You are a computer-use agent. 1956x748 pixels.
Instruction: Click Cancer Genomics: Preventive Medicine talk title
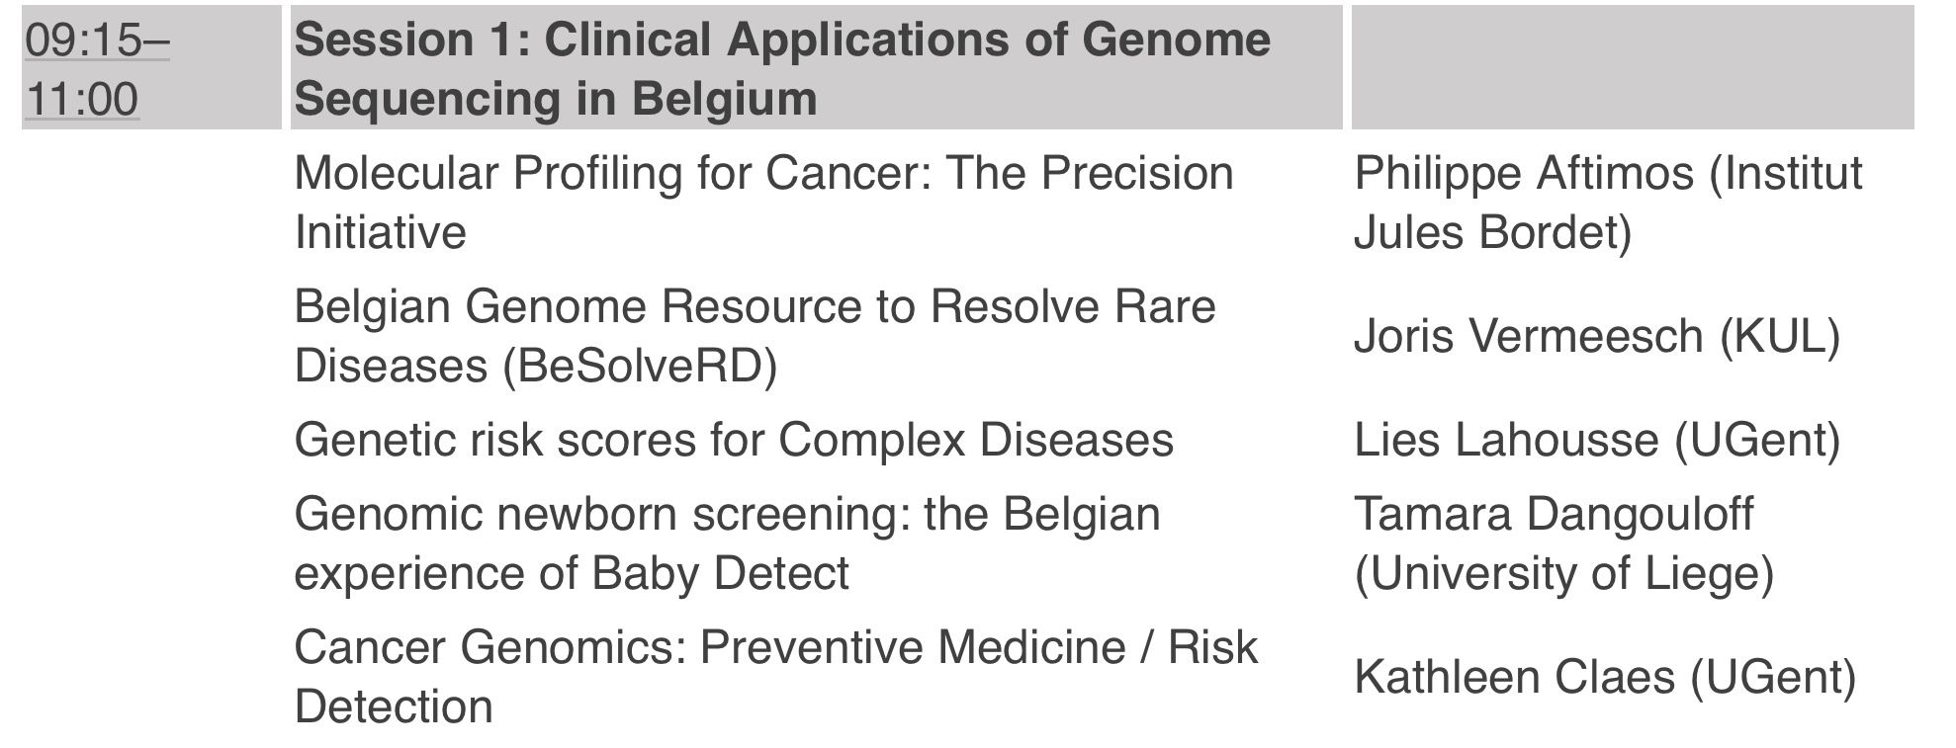click(775, 677)
